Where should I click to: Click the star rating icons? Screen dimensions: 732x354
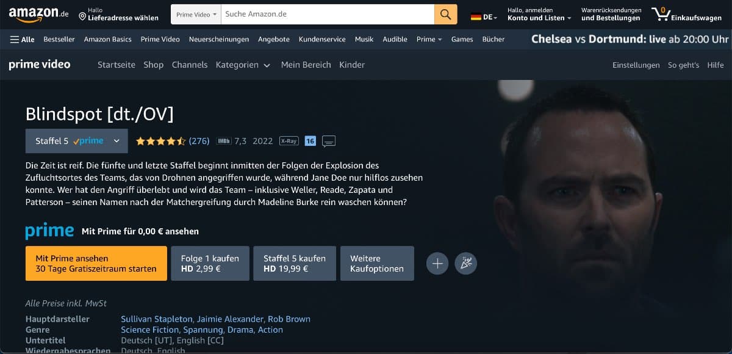tap(160, 141)
